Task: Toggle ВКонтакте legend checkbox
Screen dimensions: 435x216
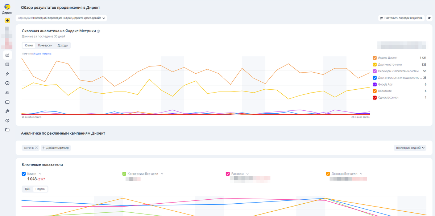Action: (374, 91)
